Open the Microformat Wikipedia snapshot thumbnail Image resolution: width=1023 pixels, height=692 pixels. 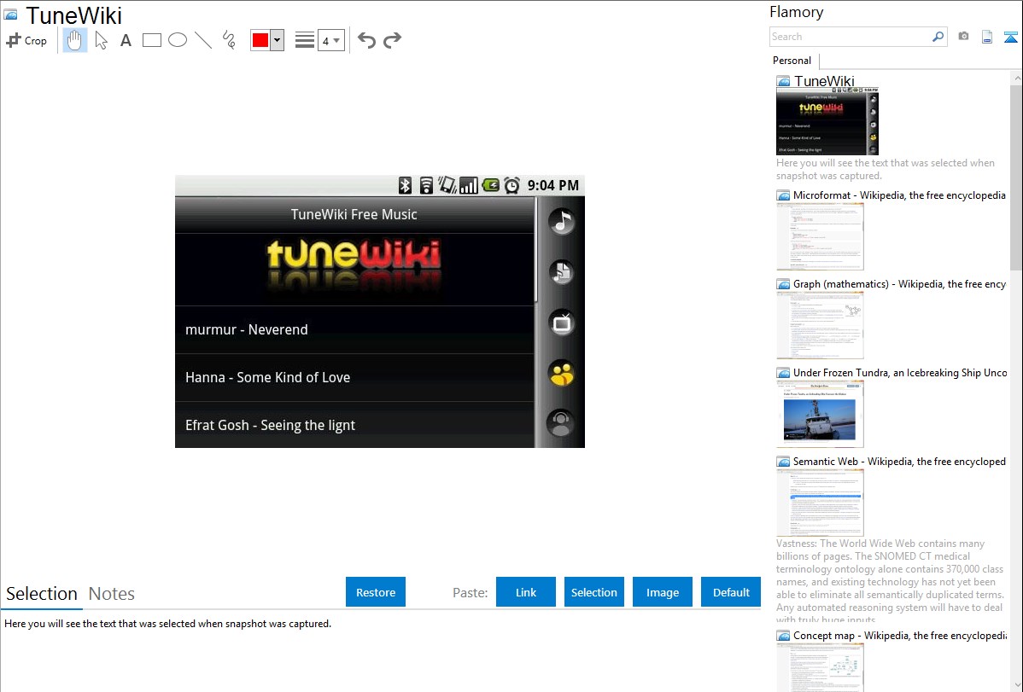820,236
